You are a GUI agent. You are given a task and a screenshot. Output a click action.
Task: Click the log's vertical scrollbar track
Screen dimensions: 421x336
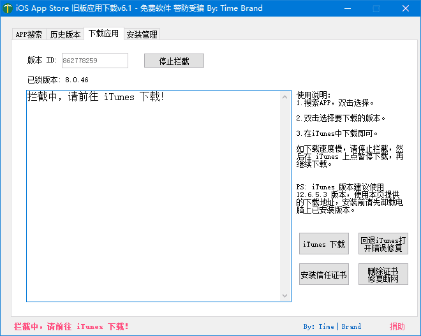pos(285,196)
